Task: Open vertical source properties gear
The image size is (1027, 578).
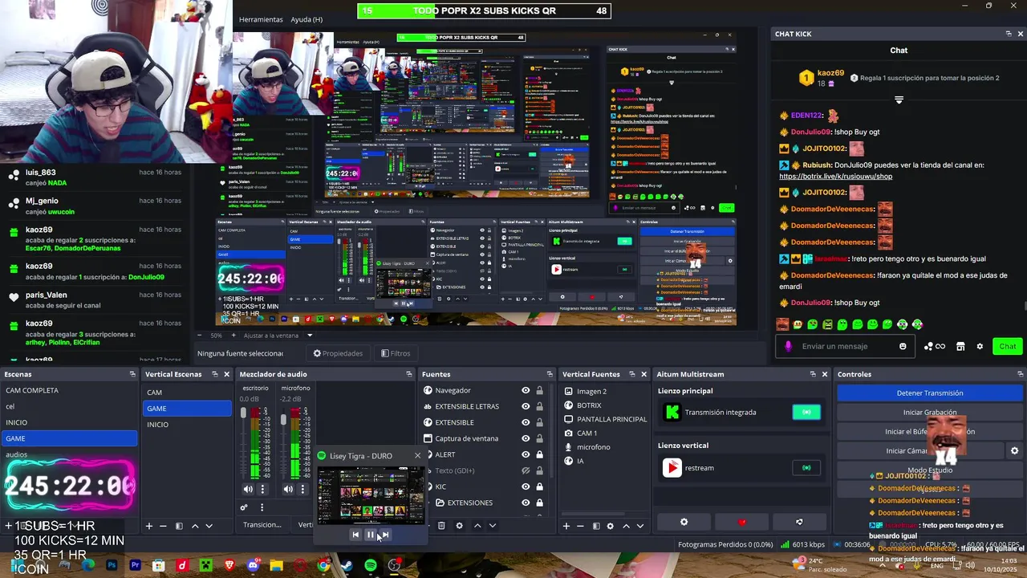Action: (x=610, y=526)
